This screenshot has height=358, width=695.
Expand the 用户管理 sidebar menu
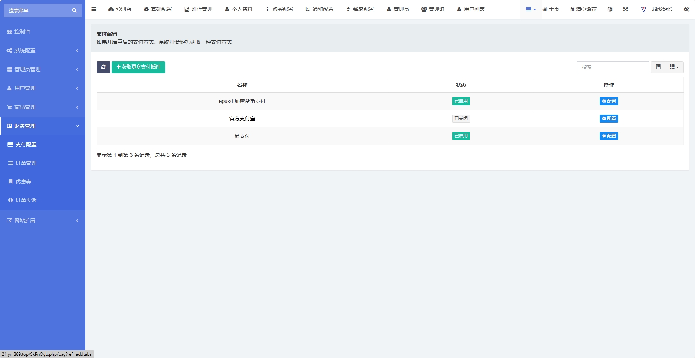(x=43, y=88)
